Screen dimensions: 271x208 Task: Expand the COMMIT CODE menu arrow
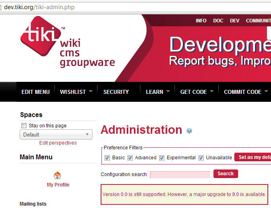pyautogui.click(x=266, y=91)
